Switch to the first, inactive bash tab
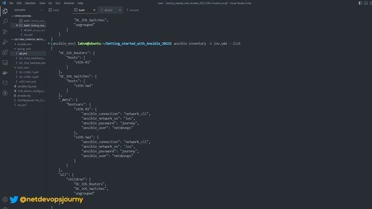The height and width of the screenshot is (209, 372). [x=56, y=10]
